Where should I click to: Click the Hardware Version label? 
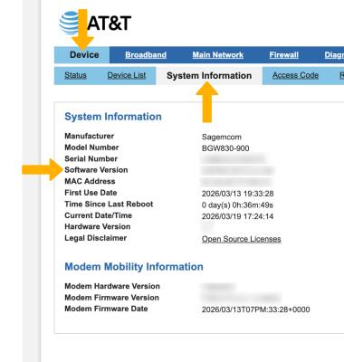click(x=98, y=226)
